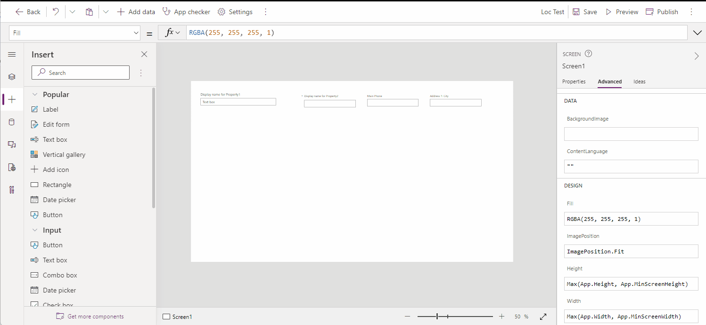Click Get more components
The height and width of the screenshot is (325, 706).
[x=90, y=316]
